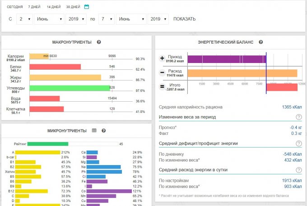Click the green Рейтинг progress bar
The width and height of the screenshot is (307, 206).
(x=47, y=144)
